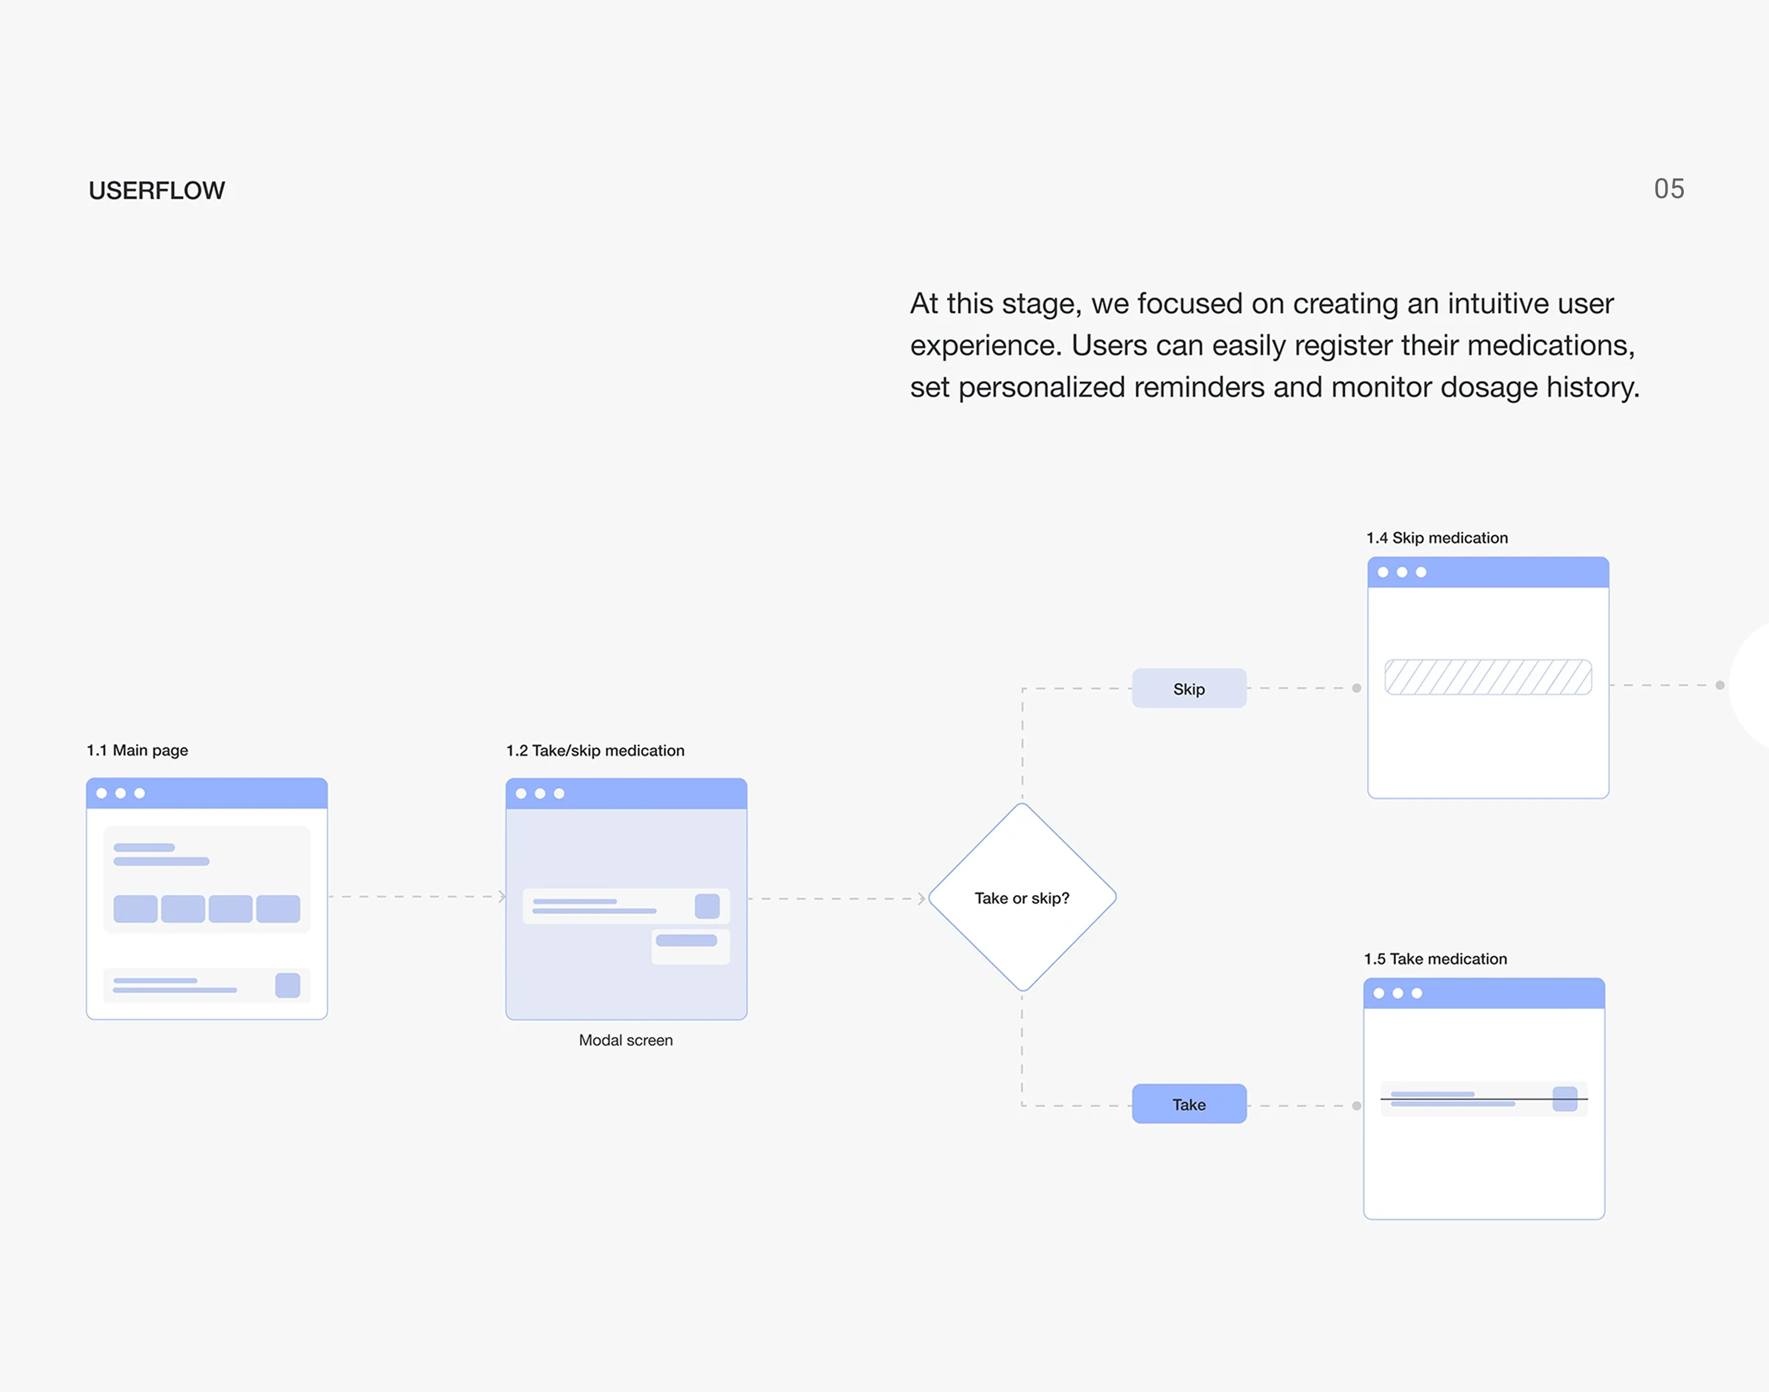Image resolution: width=1769 pixels, height=1392 pixels.
Task: Click the connector dot before Skip medication screen
Action: (1357, 688)
